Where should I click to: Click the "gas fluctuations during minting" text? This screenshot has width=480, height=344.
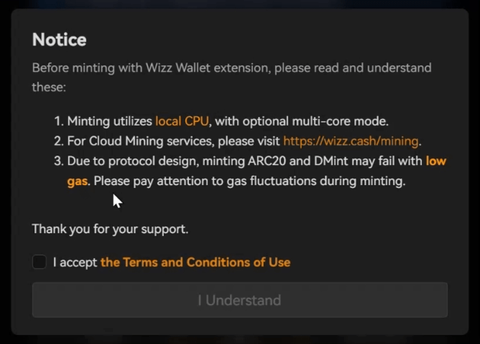click(315, 181)
